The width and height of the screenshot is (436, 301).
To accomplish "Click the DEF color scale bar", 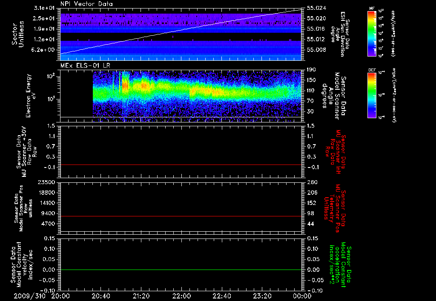I will [372, 94].
